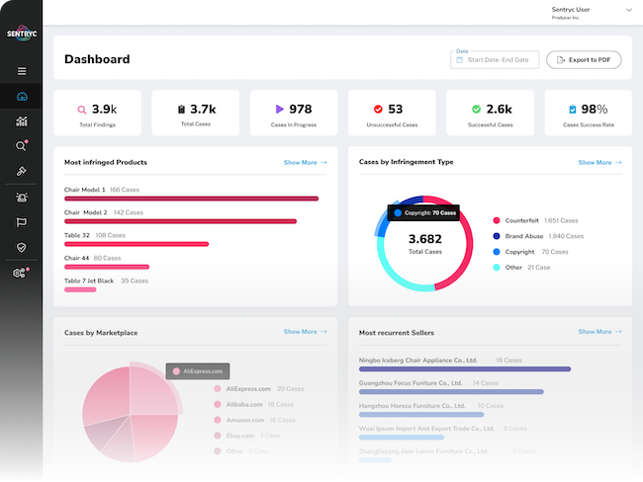The height and width of the screenshot is (482, 643).
Task: Click the Sentryc logo
Action: pyautogui.click(x=21, y=31)
